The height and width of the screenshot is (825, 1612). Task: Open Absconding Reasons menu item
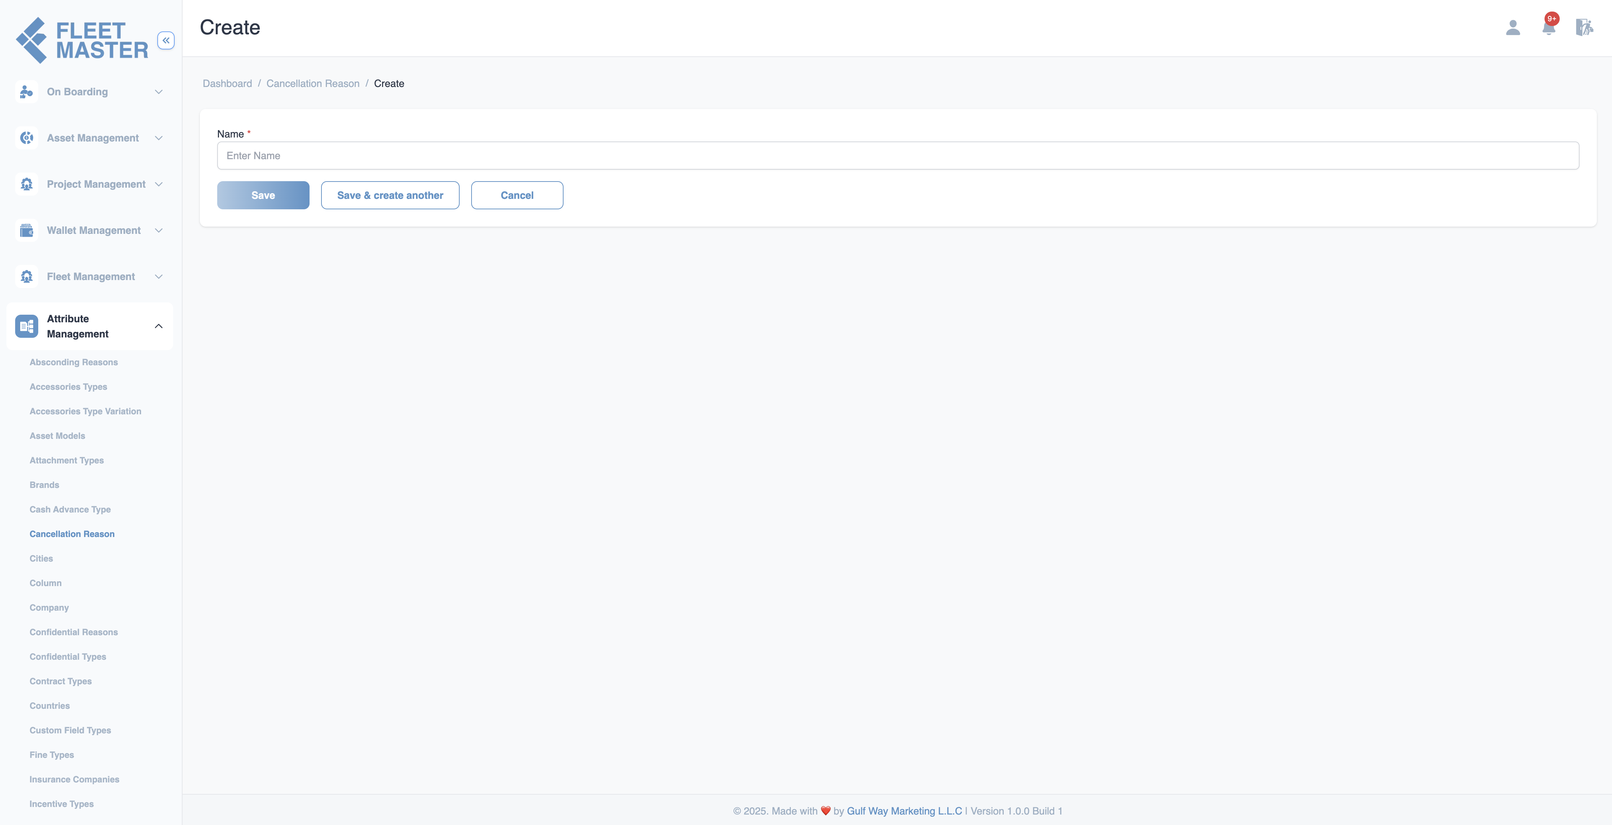[x=74, y=362]
